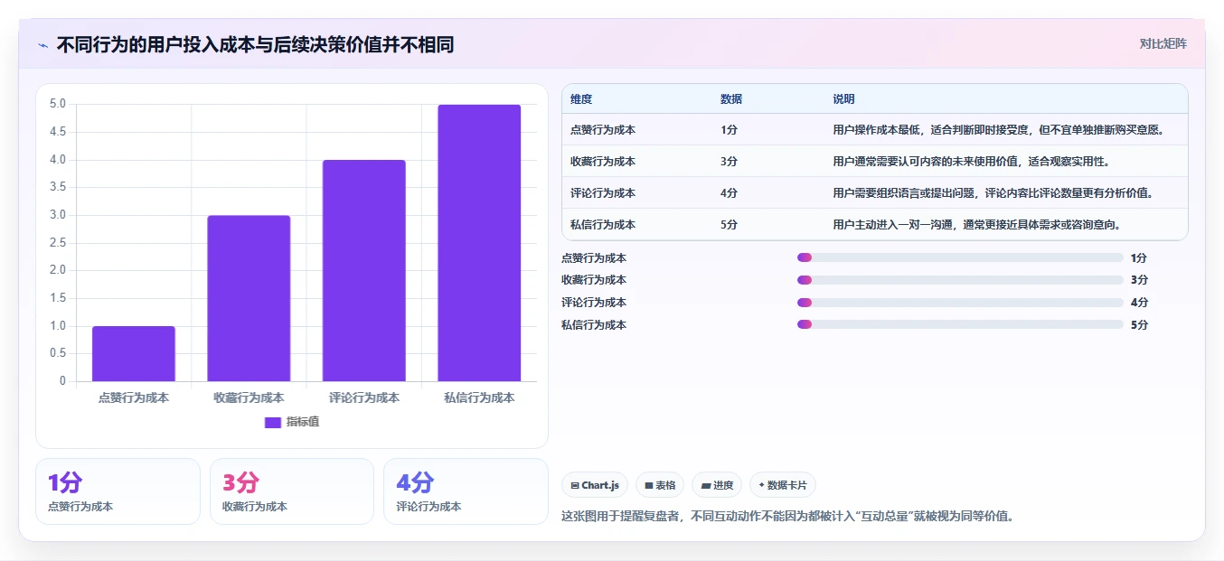Click the 收藏行为成本 x-axis label
1224x561 pixels.
[249, 397]
